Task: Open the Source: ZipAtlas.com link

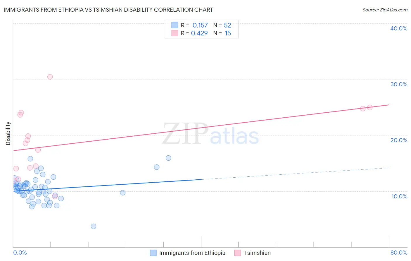Action: tap(385, 10)
